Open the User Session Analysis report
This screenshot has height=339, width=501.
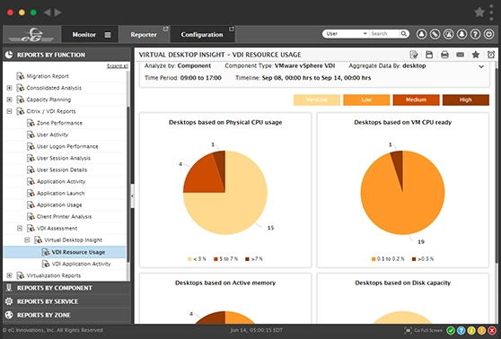coord(64,158)
